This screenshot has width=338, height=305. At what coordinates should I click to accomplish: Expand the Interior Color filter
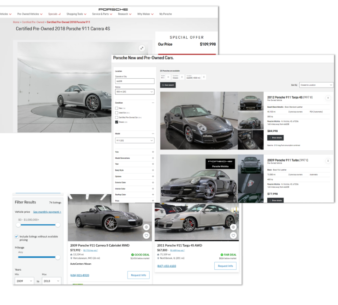coord(153,189)
